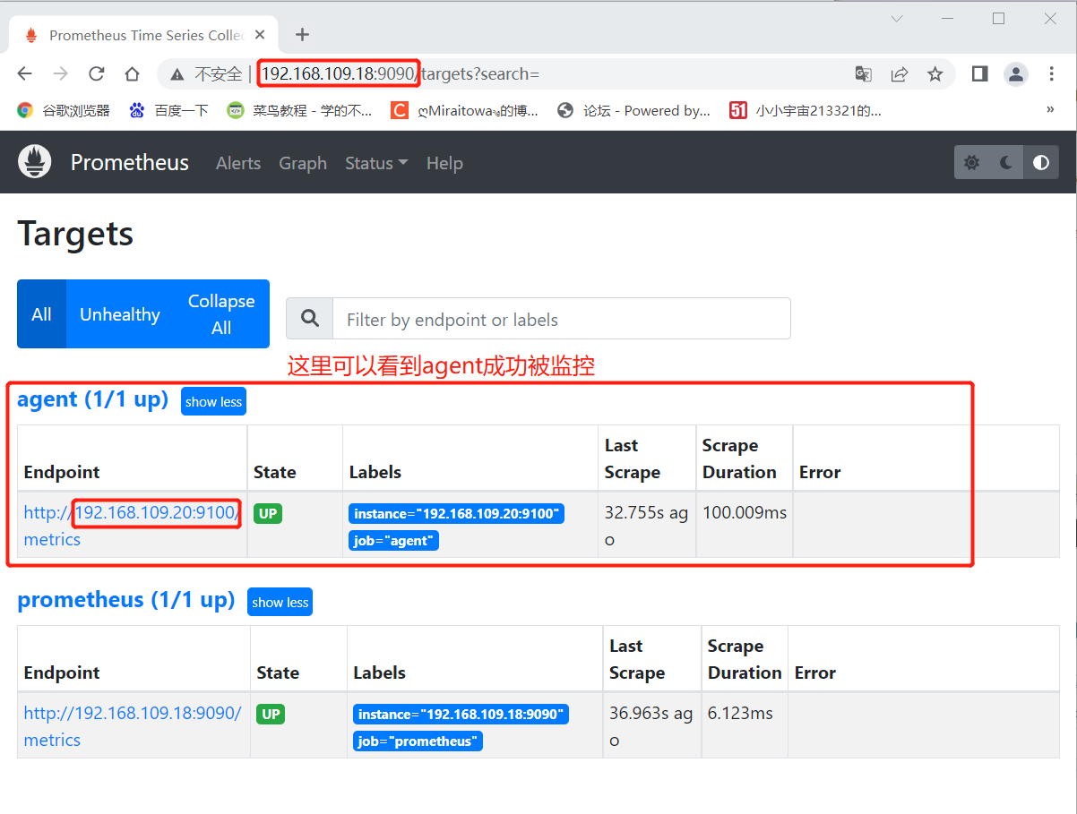Open the Miraitowa blog bookmark

(x=465, y=110)
